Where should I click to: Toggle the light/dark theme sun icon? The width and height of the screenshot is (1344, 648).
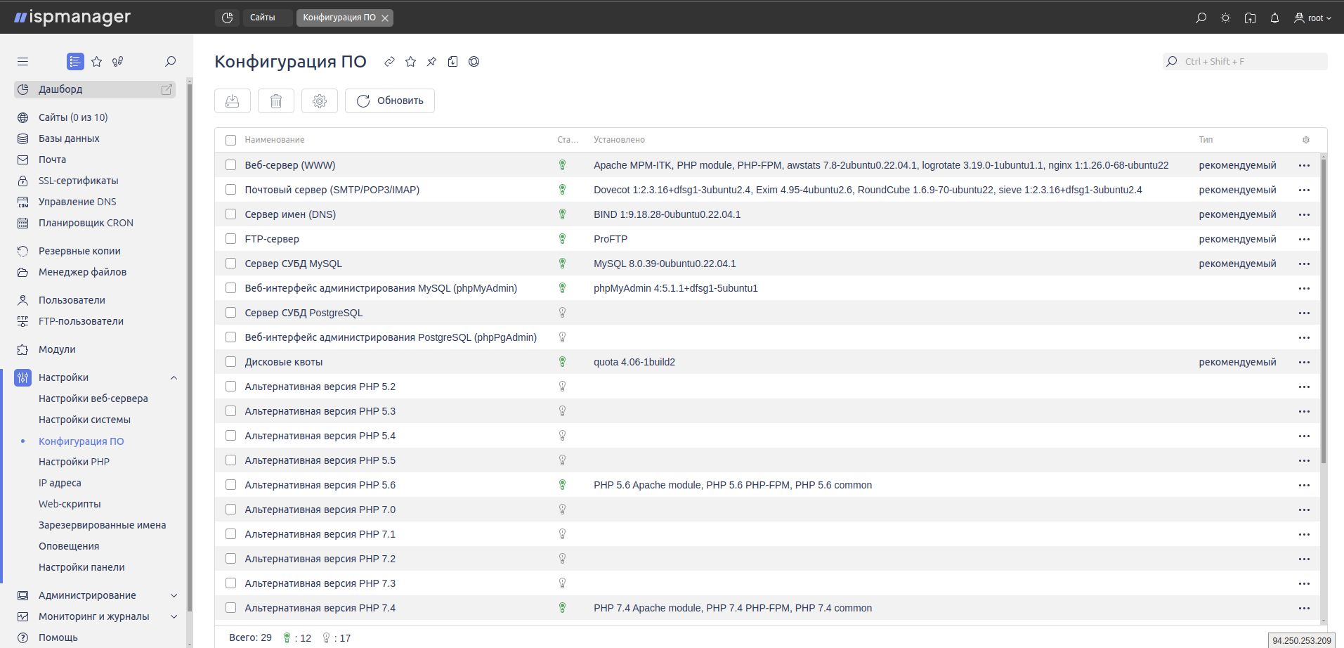click(x=1225, y=18)
